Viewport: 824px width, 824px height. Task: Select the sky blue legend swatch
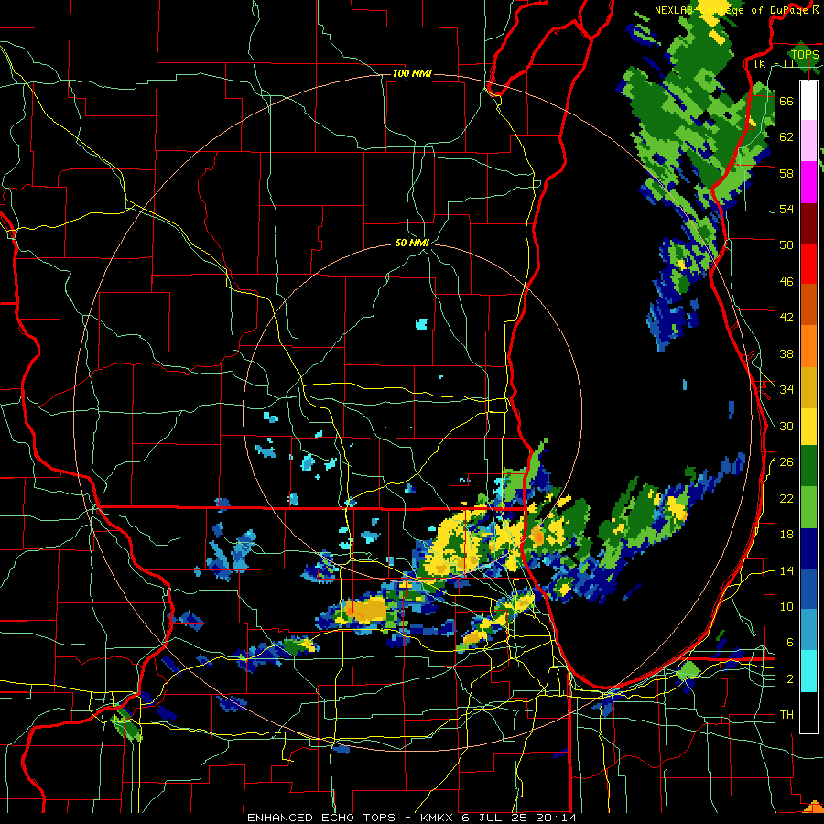[808, 630]
